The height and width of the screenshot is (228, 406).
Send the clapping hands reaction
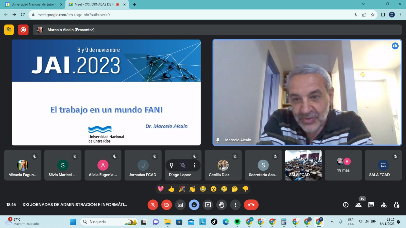point(192,189)
